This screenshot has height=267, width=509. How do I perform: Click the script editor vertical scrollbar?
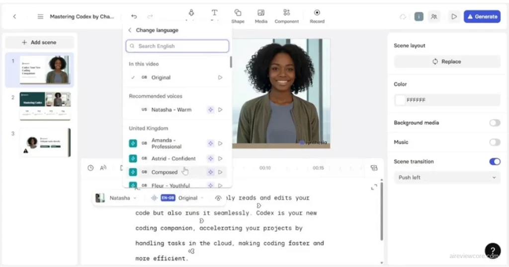click(381, 211)
